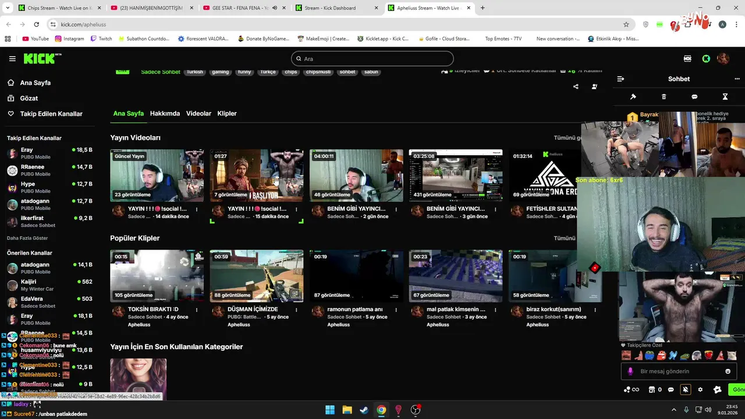Screen dimensions: 745x419
Task: Reload the page
Action: coord(36,24)
